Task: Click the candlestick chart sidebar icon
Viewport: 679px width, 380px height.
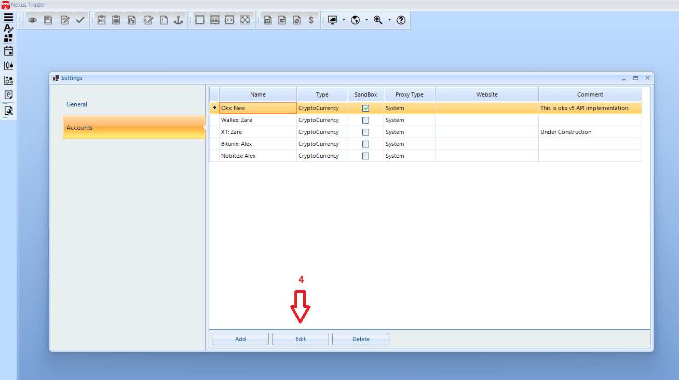Action: tap(8, 66)
